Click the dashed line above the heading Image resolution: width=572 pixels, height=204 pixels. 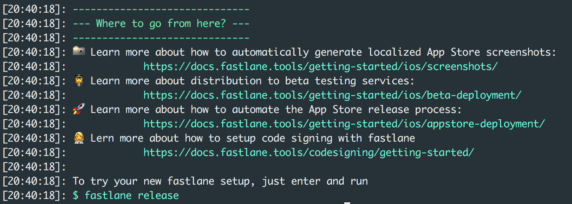pos(161,9)
